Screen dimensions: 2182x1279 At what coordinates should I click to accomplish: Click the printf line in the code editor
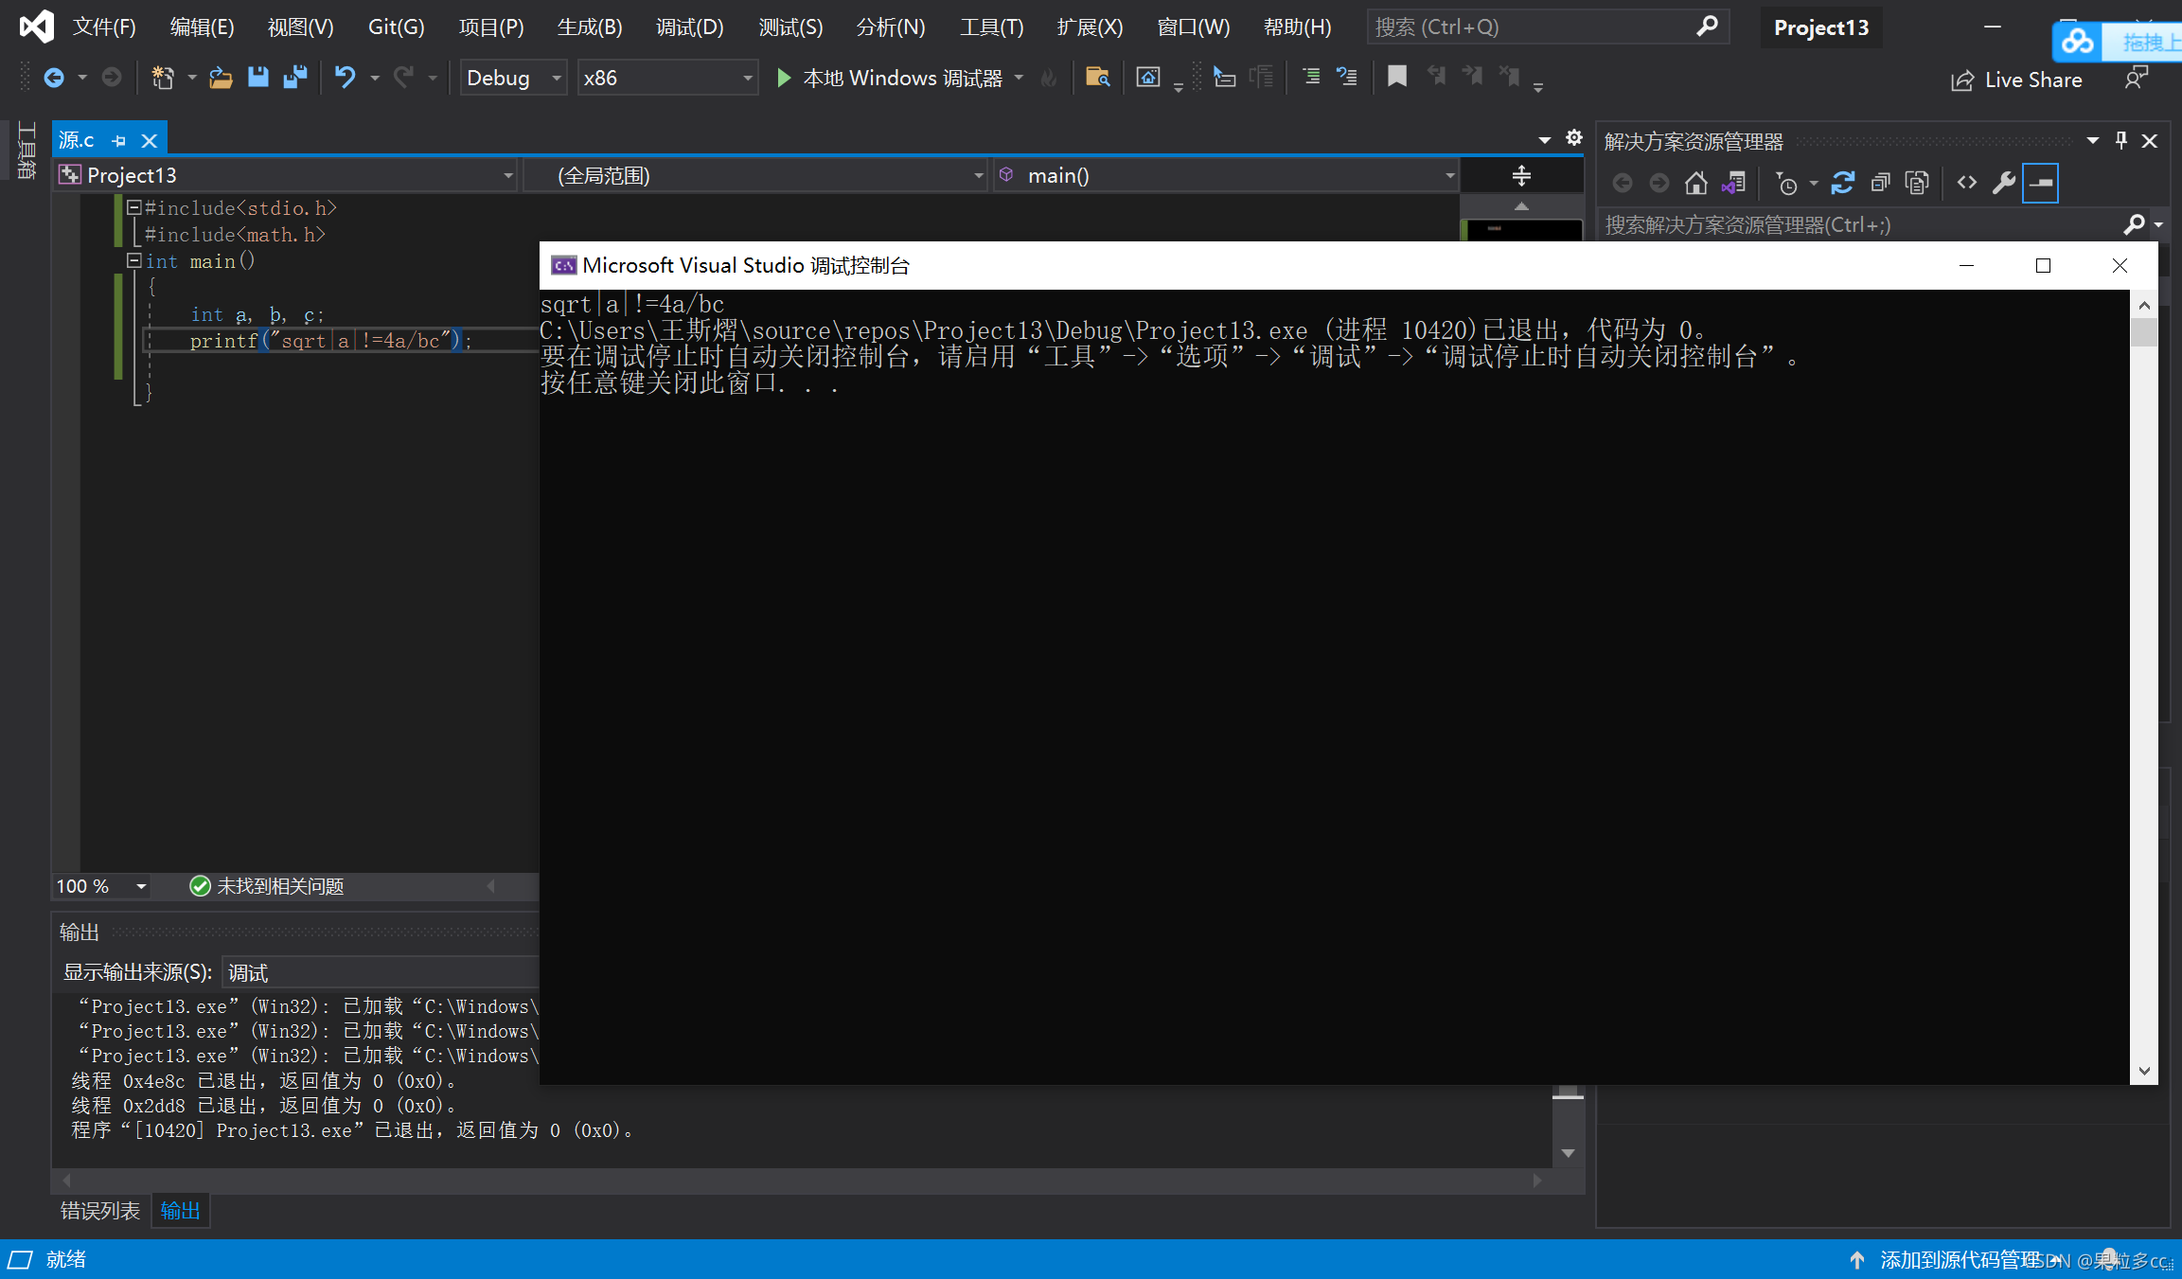(x=330, y=341)
